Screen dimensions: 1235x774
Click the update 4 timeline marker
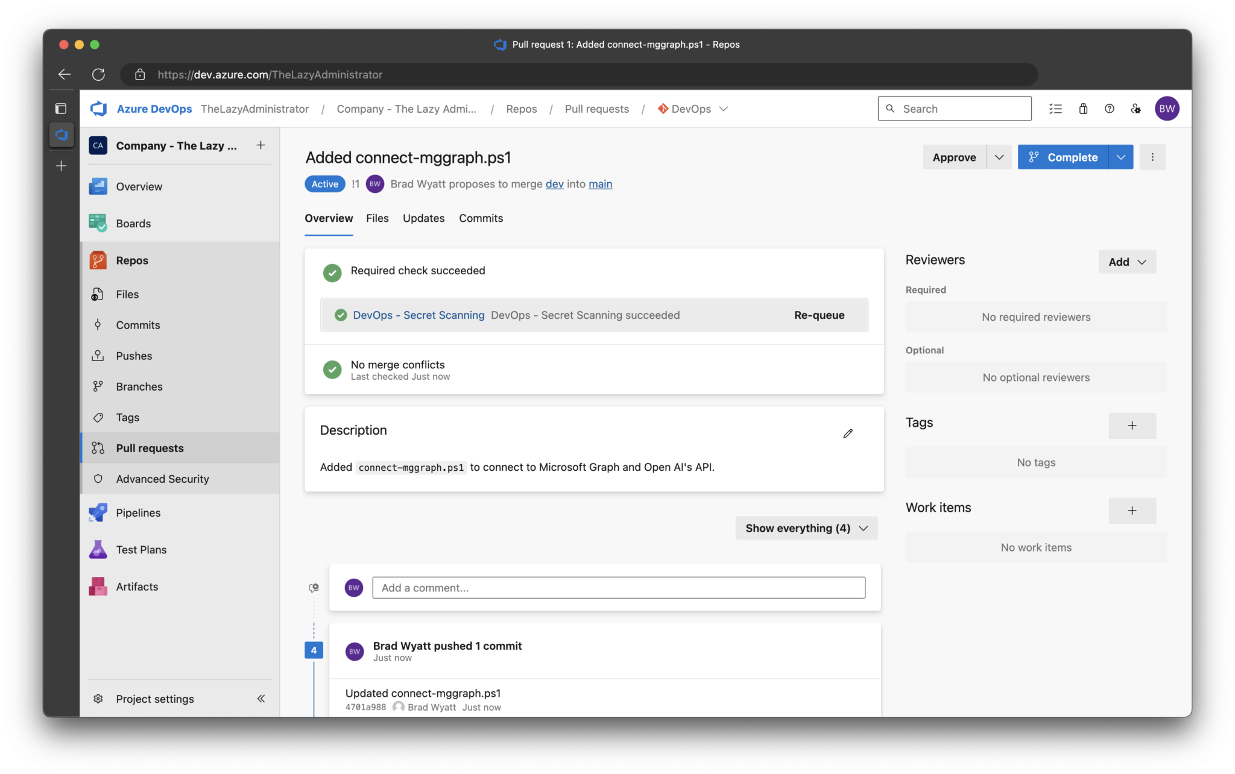314,650
